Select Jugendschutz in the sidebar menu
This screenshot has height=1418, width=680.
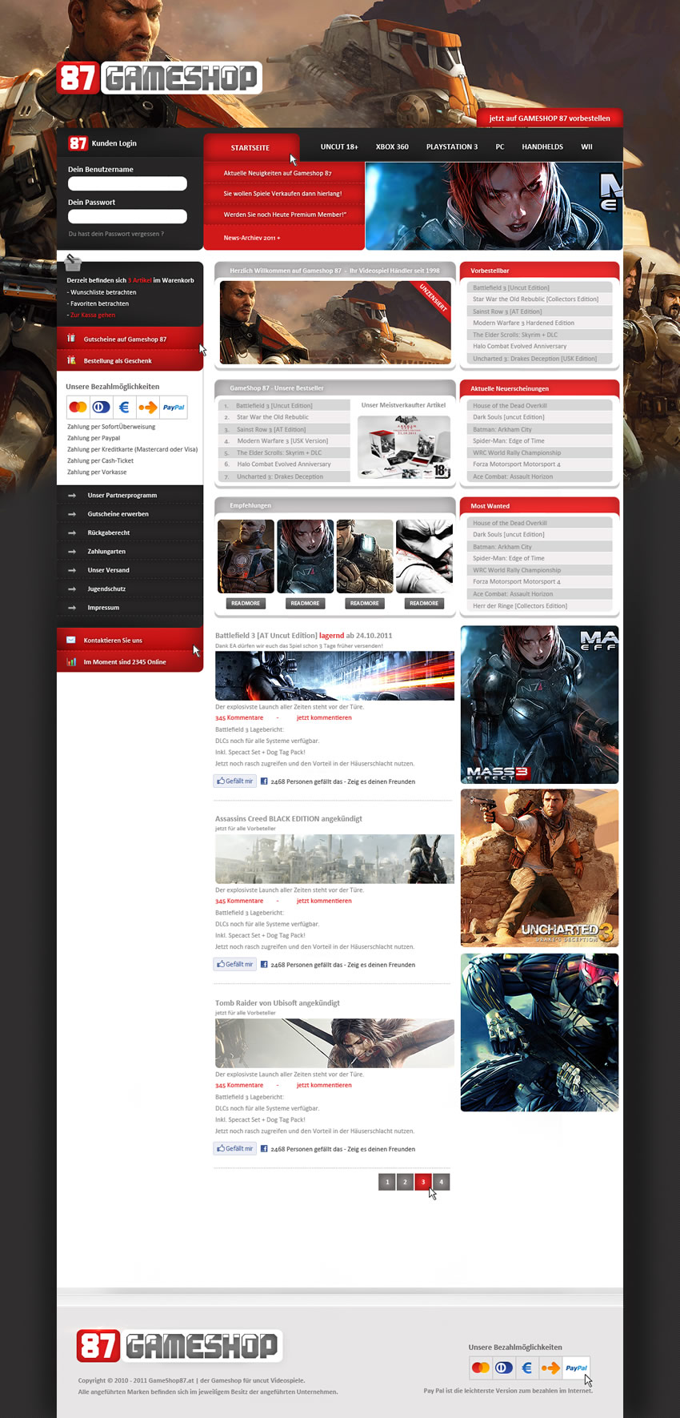106,589
